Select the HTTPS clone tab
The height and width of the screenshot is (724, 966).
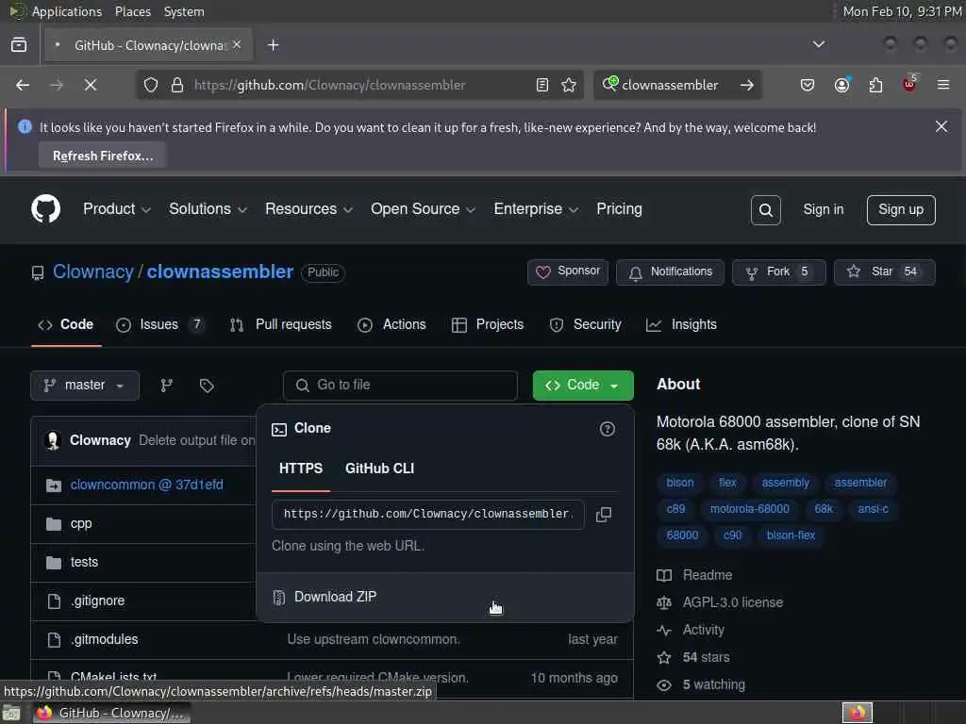pyautogui.click(x=301, y=469)
